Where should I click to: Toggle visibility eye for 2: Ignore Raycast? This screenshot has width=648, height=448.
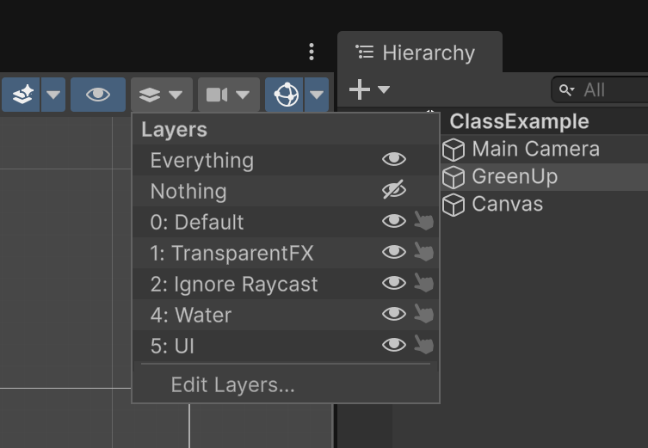[x=394, y=283]
